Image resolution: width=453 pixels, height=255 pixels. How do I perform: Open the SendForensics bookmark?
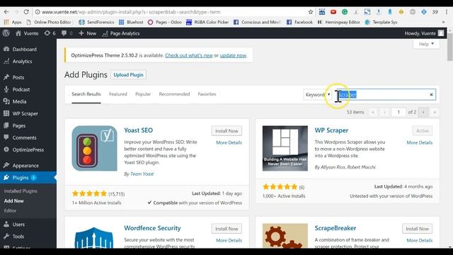[96, 22]
